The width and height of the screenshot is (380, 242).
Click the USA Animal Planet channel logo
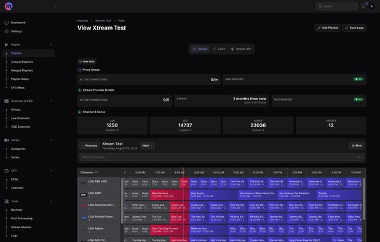point(84,218)
